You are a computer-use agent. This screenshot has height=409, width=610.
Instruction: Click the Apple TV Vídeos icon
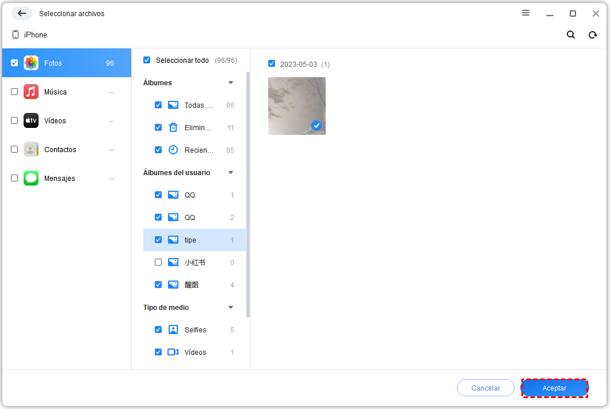(x=31, y=121)
